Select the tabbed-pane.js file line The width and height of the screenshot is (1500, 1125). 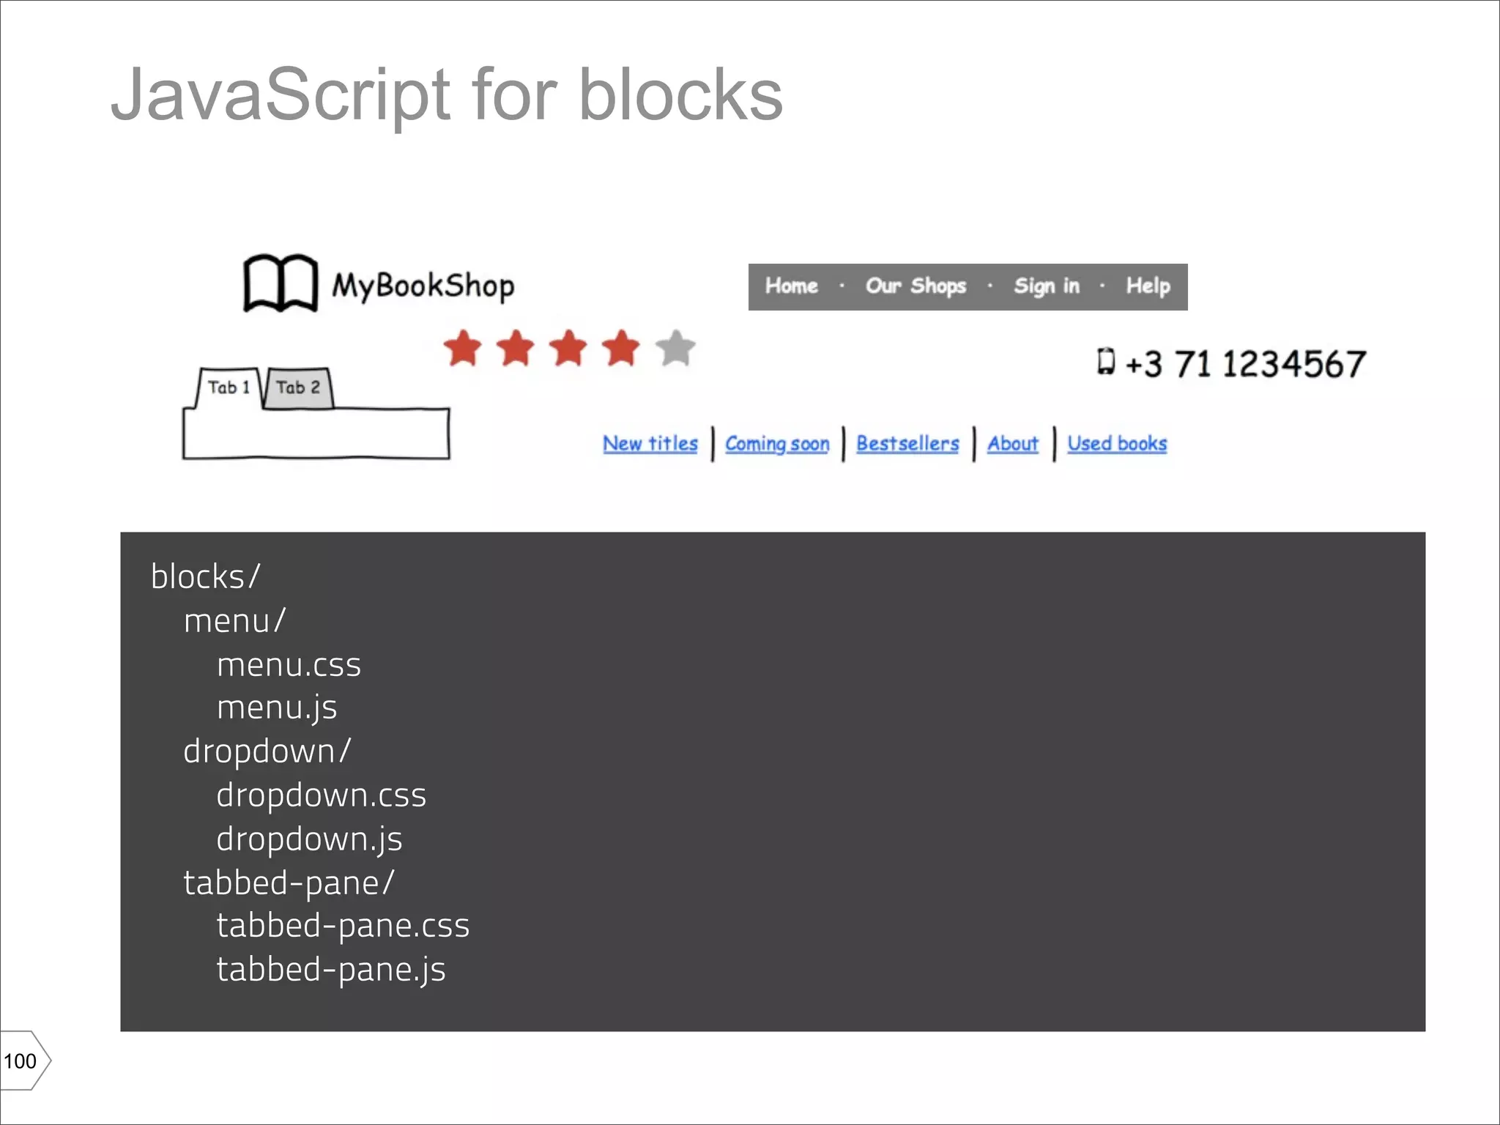(330, 970)
